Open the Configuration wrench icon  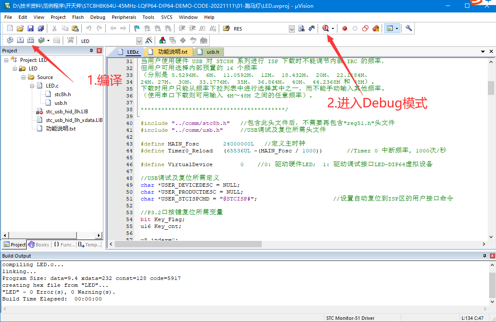tap(408, 28)
